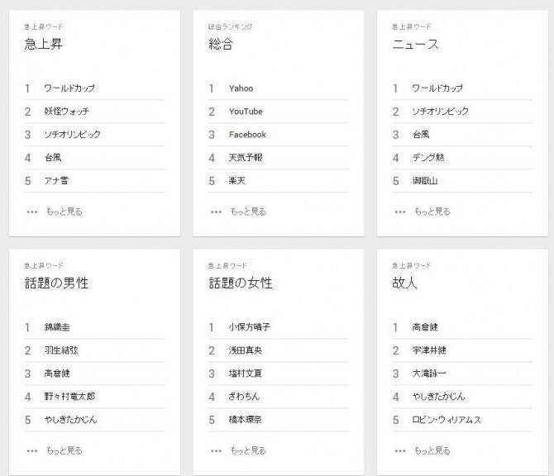Open 宇津井健 in the 故人 list
Image resolution: width=554 pixels, height=476 pixels.
(x=430, y=350)
